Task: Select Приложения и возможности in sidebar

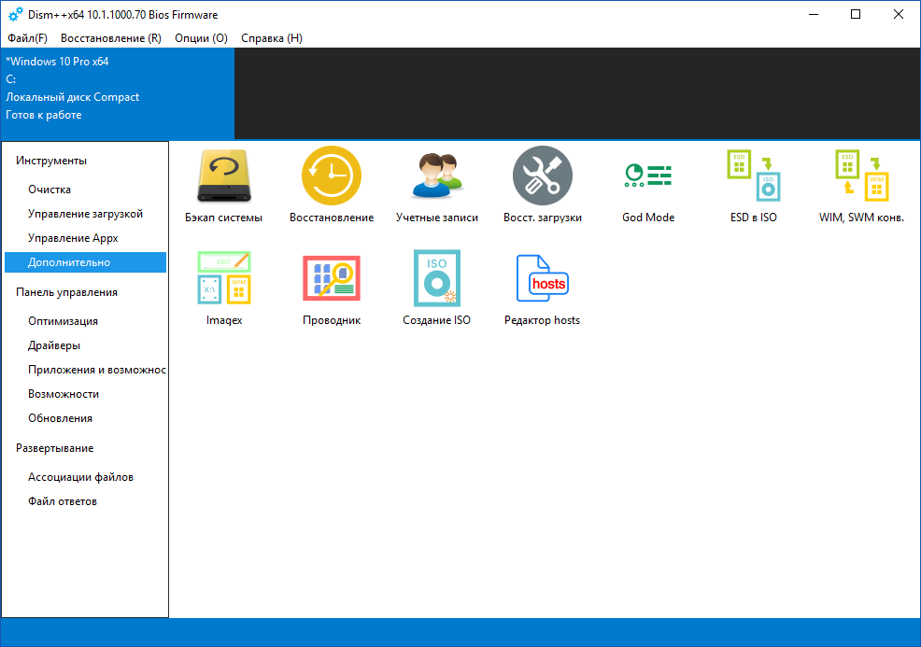Action: (x=85, y=370)
